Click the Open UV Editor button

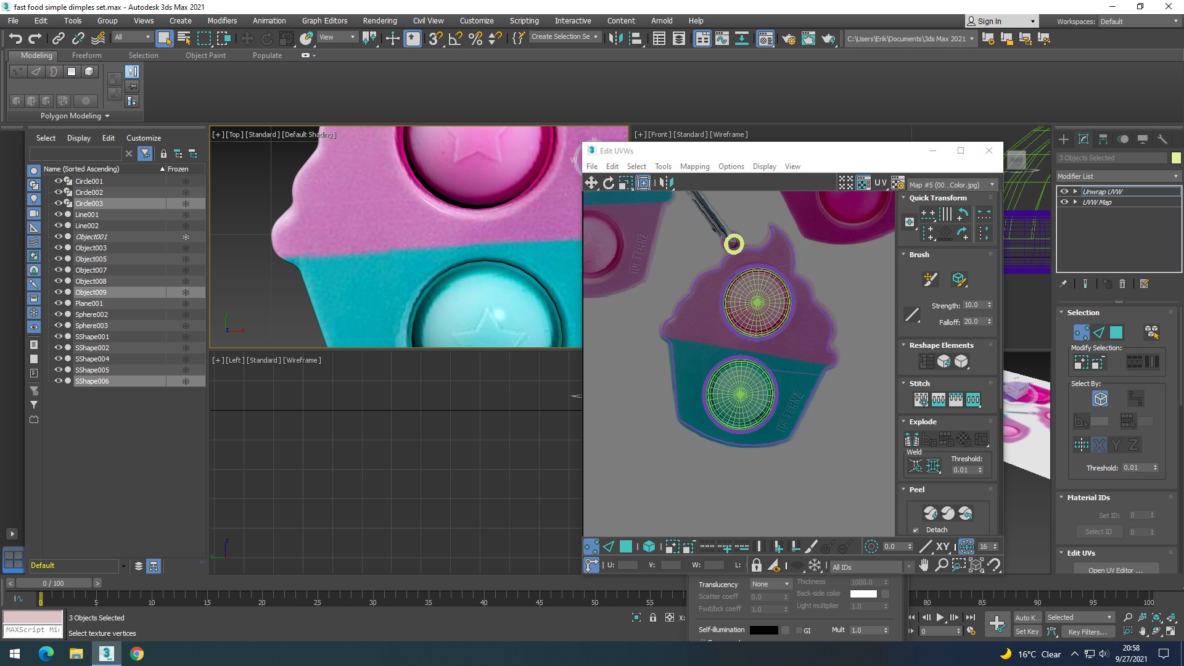click(1115, 569)
